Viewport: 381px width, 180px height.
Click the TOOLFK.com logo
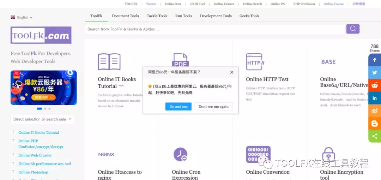[41, 35]
